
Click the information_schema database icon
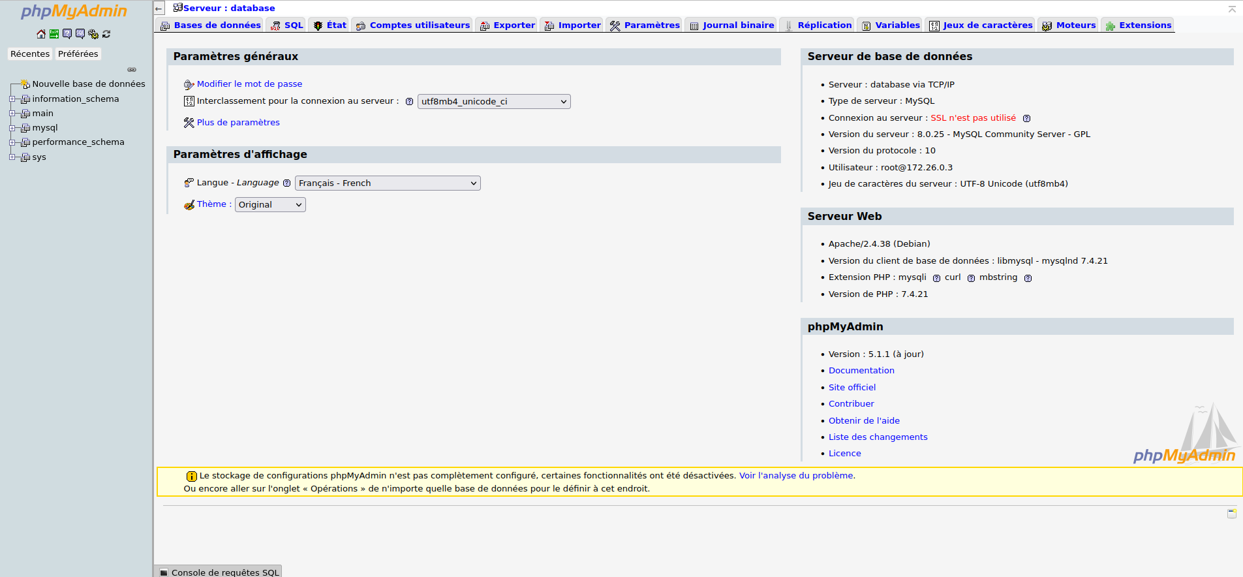click(x=25, y=99)
